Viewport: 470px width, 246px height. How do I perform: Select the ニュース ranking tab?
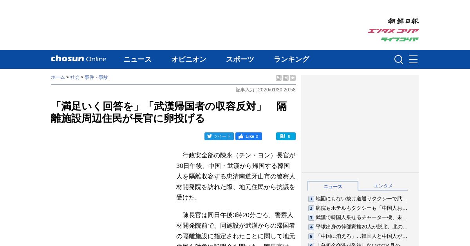click(333, 186)
